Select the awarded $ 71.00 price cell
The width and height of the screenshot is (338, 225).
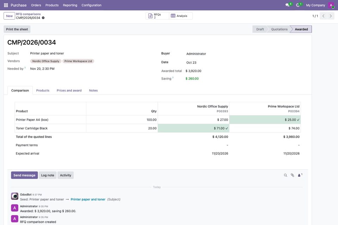[x=193, y=128]
